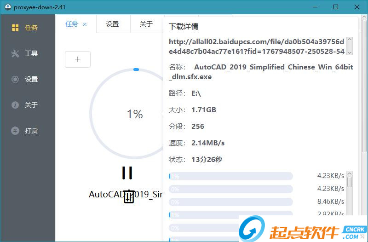This screenshot has width=368, height=242.
Task: Select file size value 1.71GB
Action: click(x=204, y=110)
